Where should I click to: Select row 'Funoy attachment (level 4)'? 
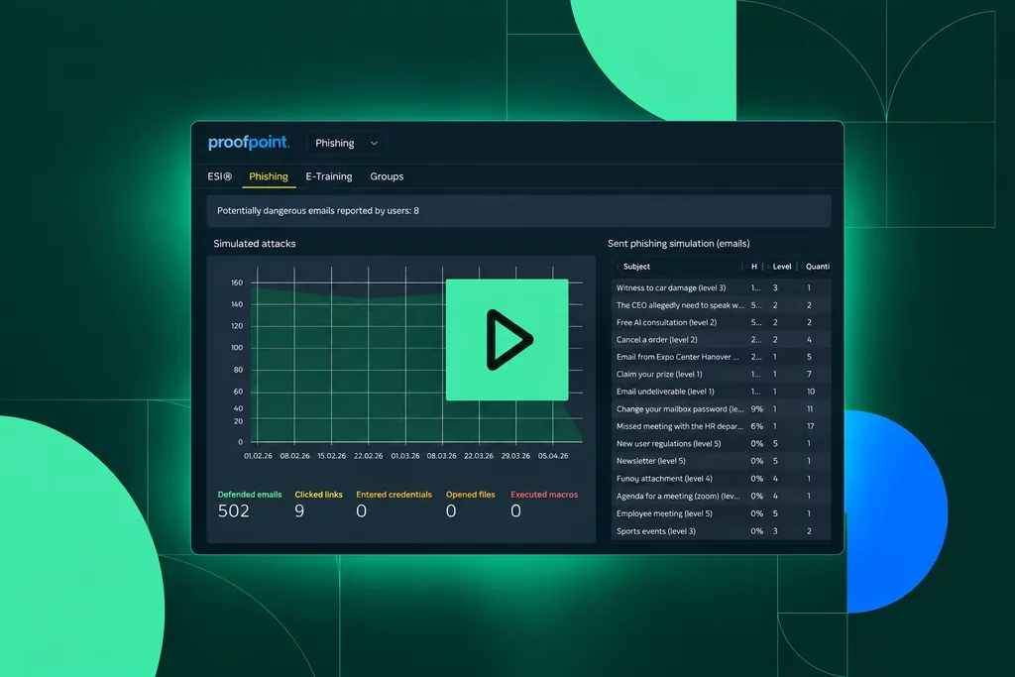point(722,479)
